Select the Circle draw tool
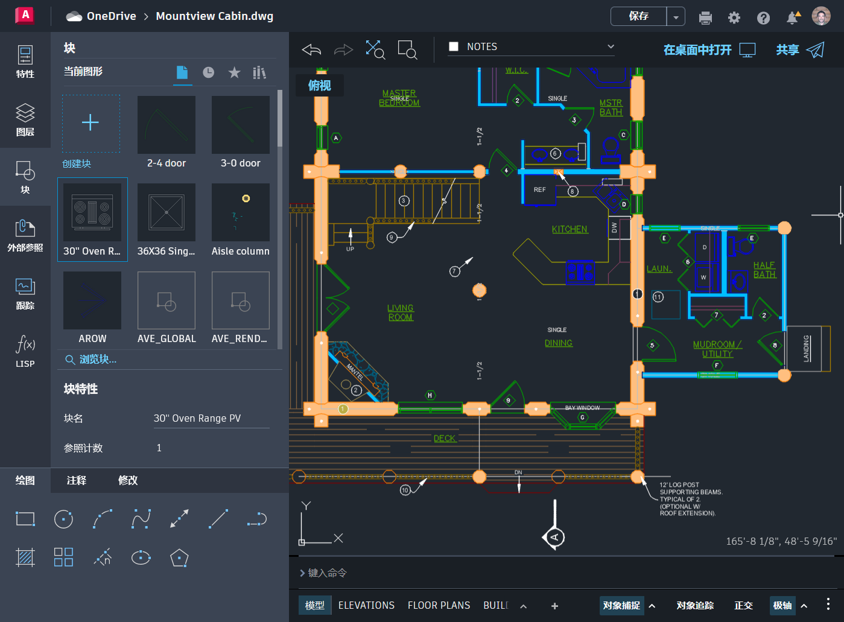 (63, 519)
